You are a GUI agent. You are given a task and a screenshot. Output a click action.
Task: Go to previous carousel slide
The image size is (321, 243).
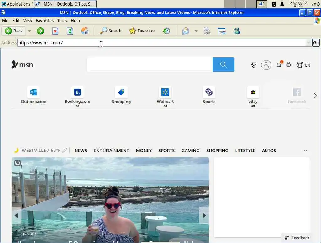point(16,216)
